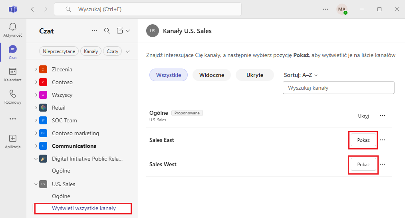Go back with the left arrow
This screenshot has height=218, width=405.
click(32, 9)
